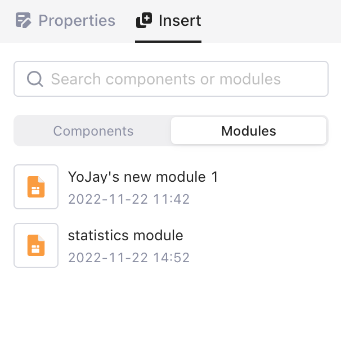Open YoJay's new module 1 by its title

point(142,177)
